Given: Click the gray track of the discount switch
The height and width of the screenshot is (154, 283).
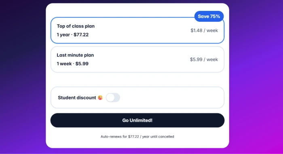Looking at the screenshot, I should click(117, 98).
